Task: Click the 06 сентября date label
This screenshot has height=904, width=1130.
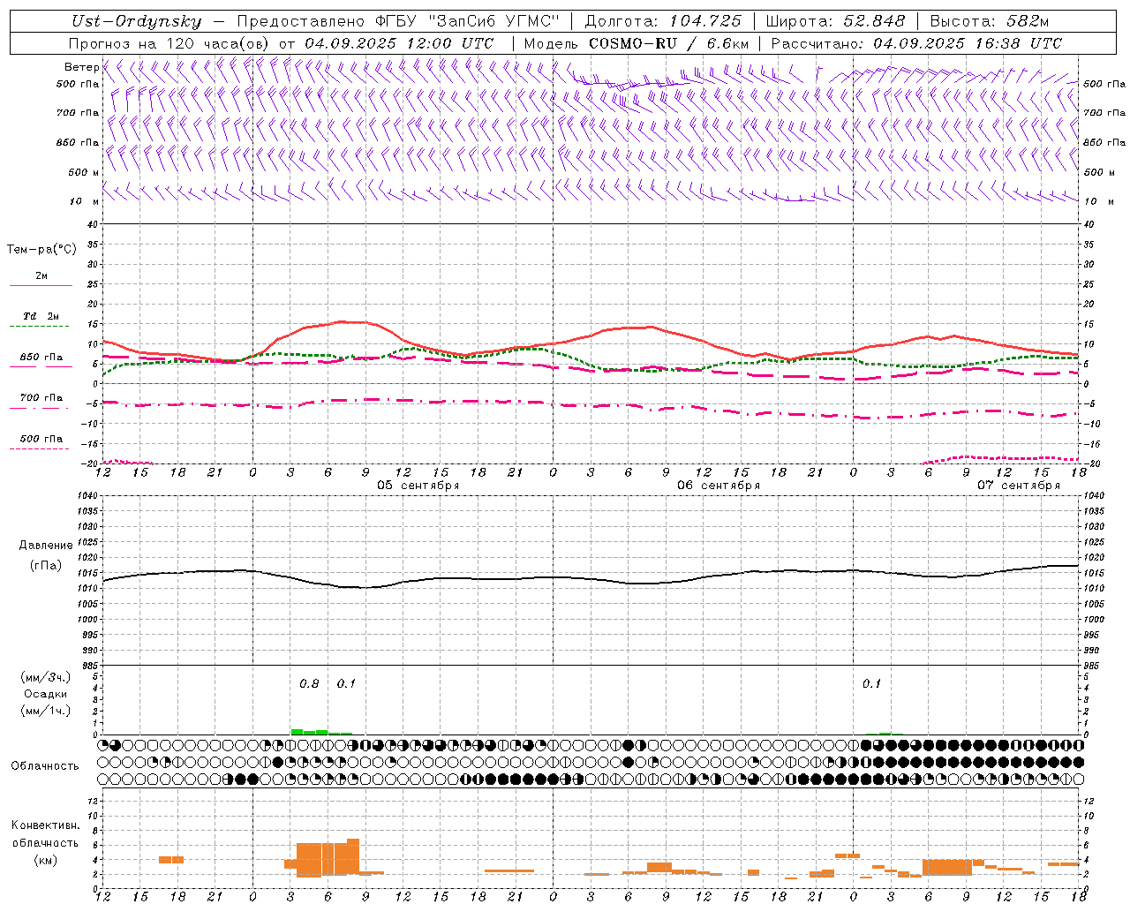Action: coord(719,486)
